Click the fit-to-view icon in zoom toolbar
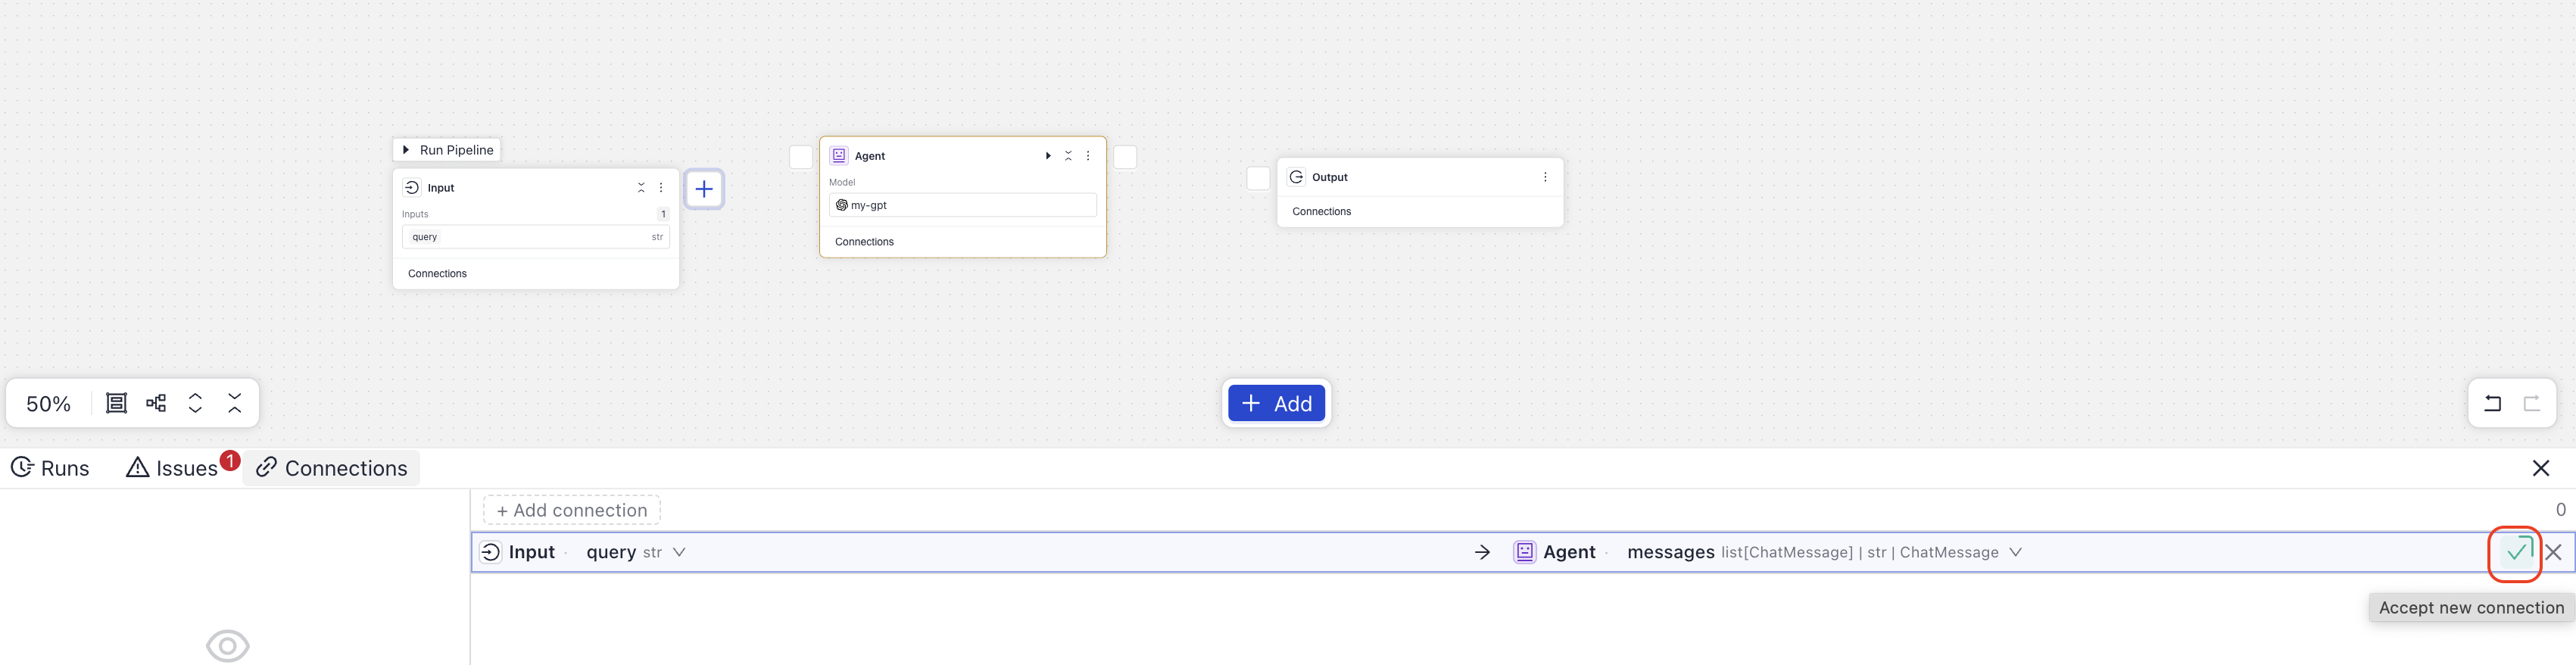 coord(117,403)
